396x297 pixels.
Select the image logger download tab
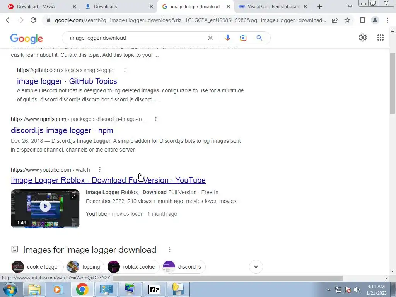pyautogui.click(x=195, y=7)
